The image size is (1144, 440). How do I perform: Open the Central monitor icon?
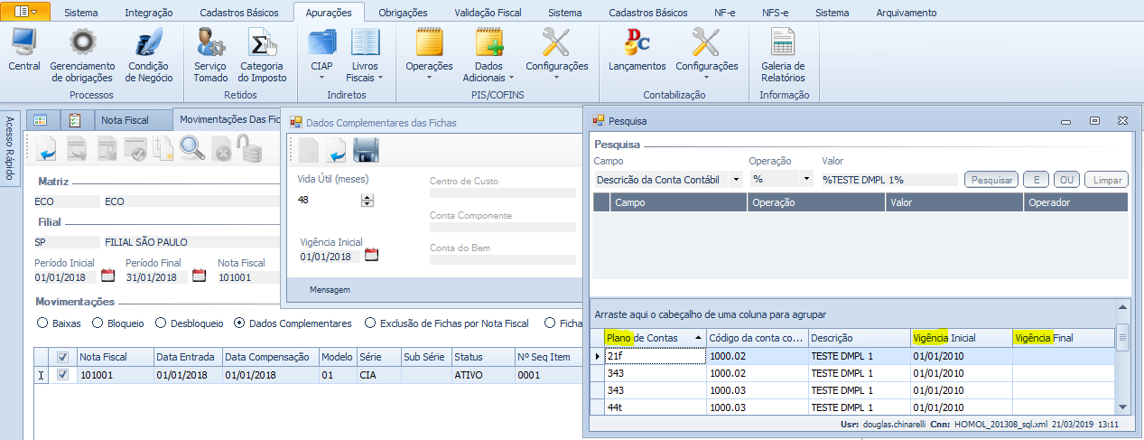click(x=23, y=42)
